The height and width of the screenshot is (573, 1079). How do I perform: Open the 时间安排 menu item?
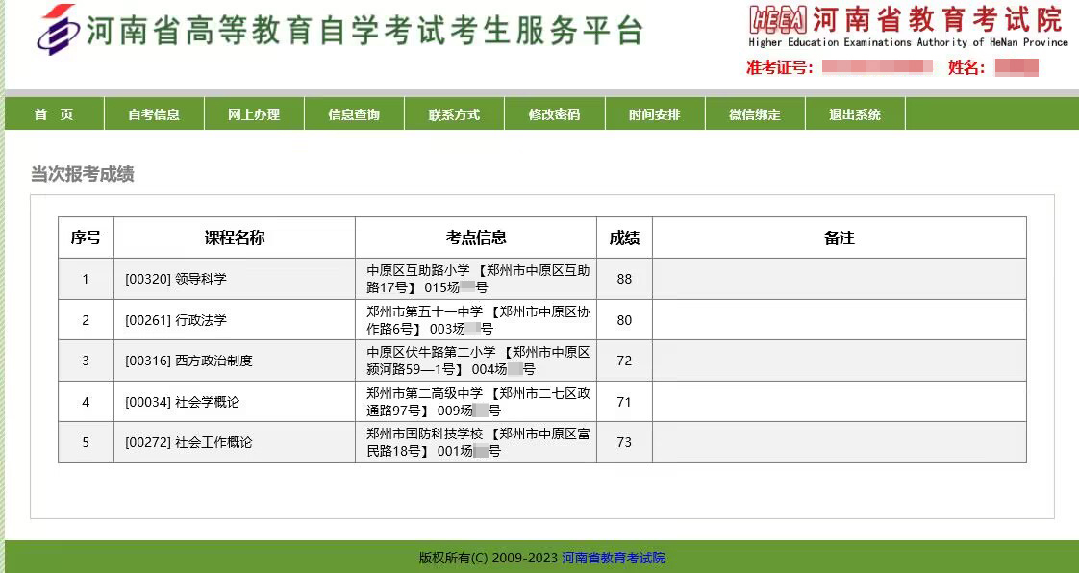pyautogui.click(x=654, y=114)
